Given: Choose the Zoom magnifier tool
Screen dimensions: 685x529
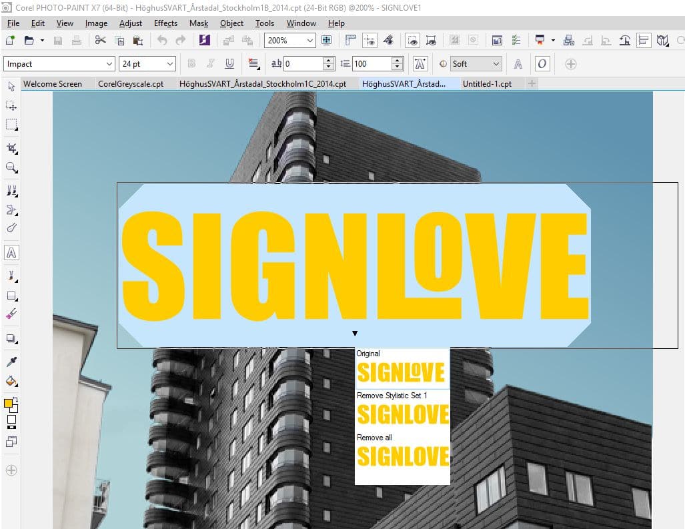Looking at the screenshot, I should 11,167.
